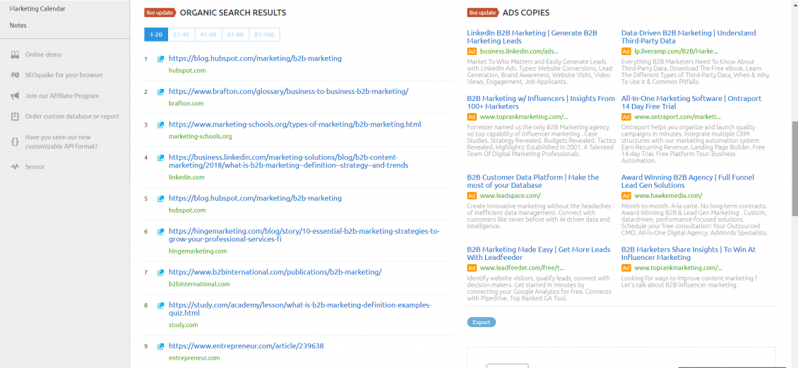Image resolution: width=798 pixels, height=368 pixels.
Task: Open business.linkedin.com what-is-b2b-marketing URL
Action: [288, 161]
